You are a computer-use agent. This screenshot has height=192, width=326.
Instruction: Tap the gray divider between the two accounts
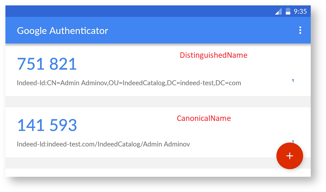click(158, 102)
